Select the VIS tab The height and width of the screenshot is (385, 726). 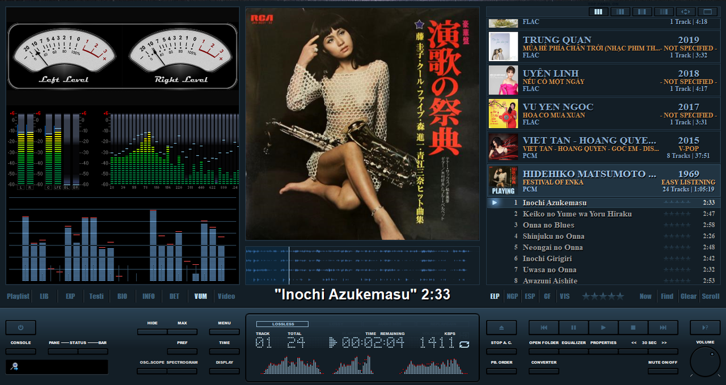[x=564, y=296]
